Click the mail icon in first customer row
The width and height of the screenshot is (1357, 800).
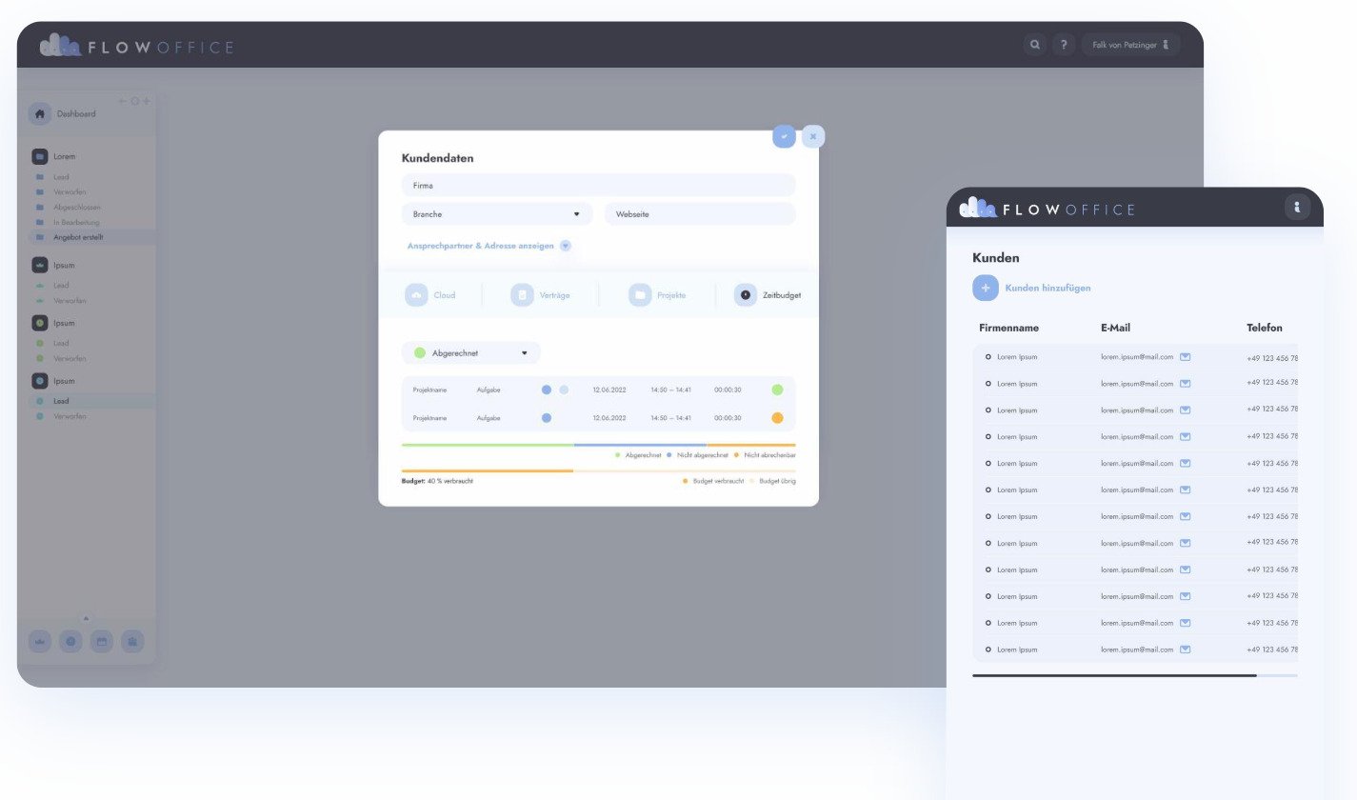[x=1186, y=357]
